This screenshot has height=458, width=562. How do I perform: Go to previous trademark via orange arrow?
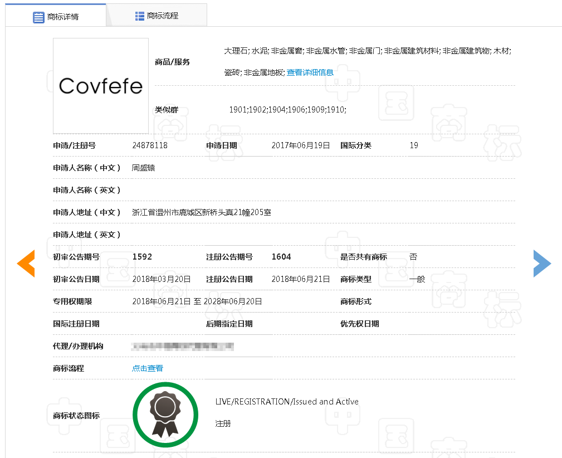tap(26, 263)
